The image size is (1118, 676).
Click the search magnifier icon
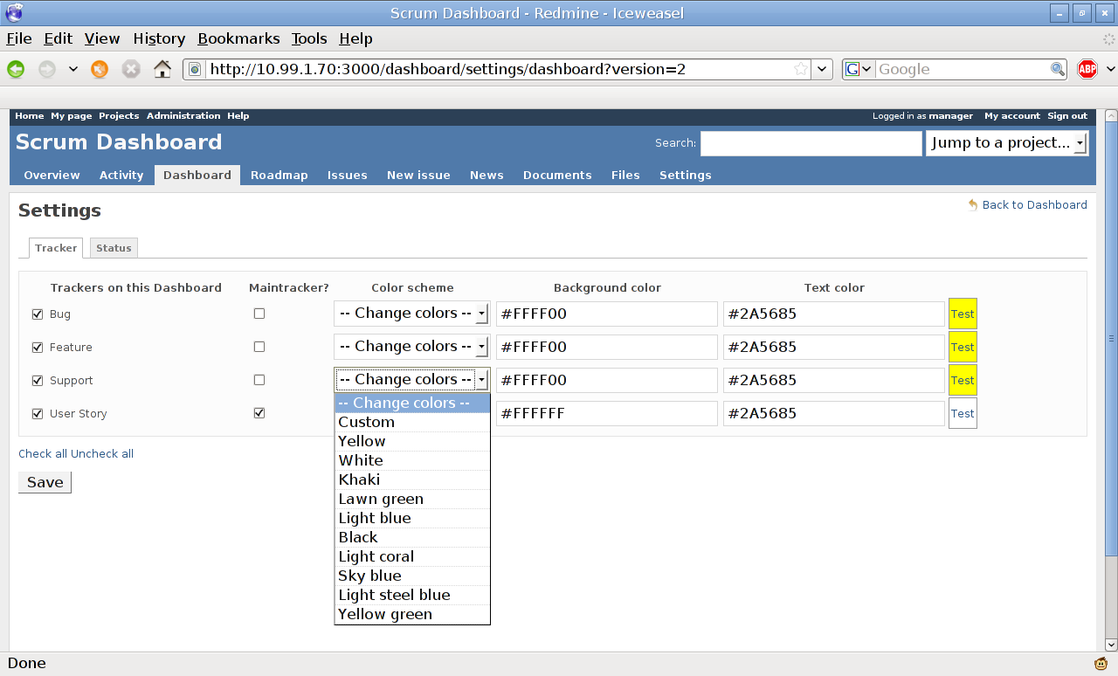point(1058,69)
